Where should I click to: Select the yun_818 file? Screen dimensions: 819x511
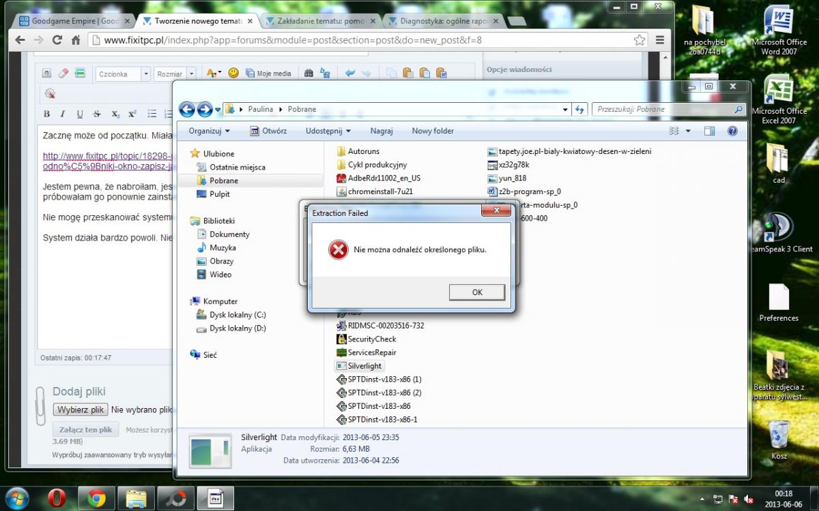[511, 179]
